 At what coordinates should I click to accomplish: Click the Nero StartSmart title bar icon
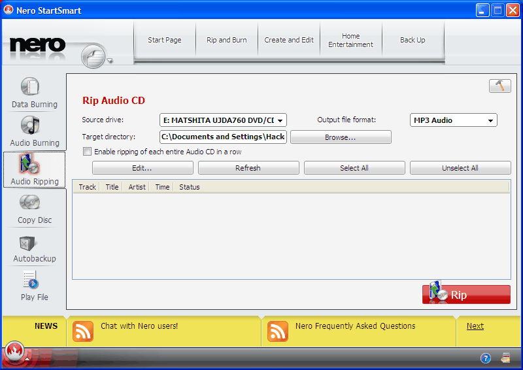[x=8, y=10]
